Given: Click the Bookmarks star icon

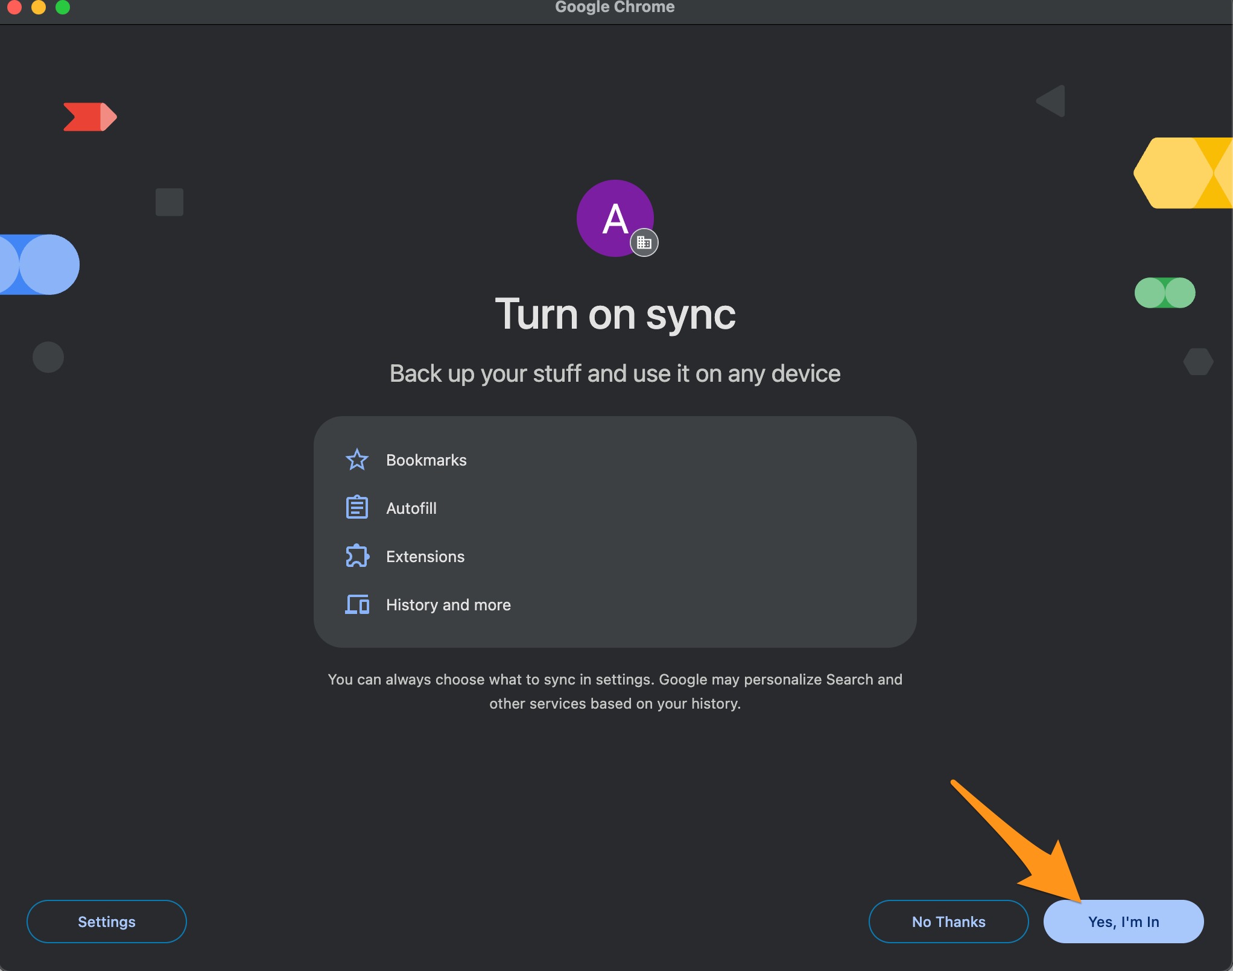Looking at the screenshot, I should (x=357, y=460).
